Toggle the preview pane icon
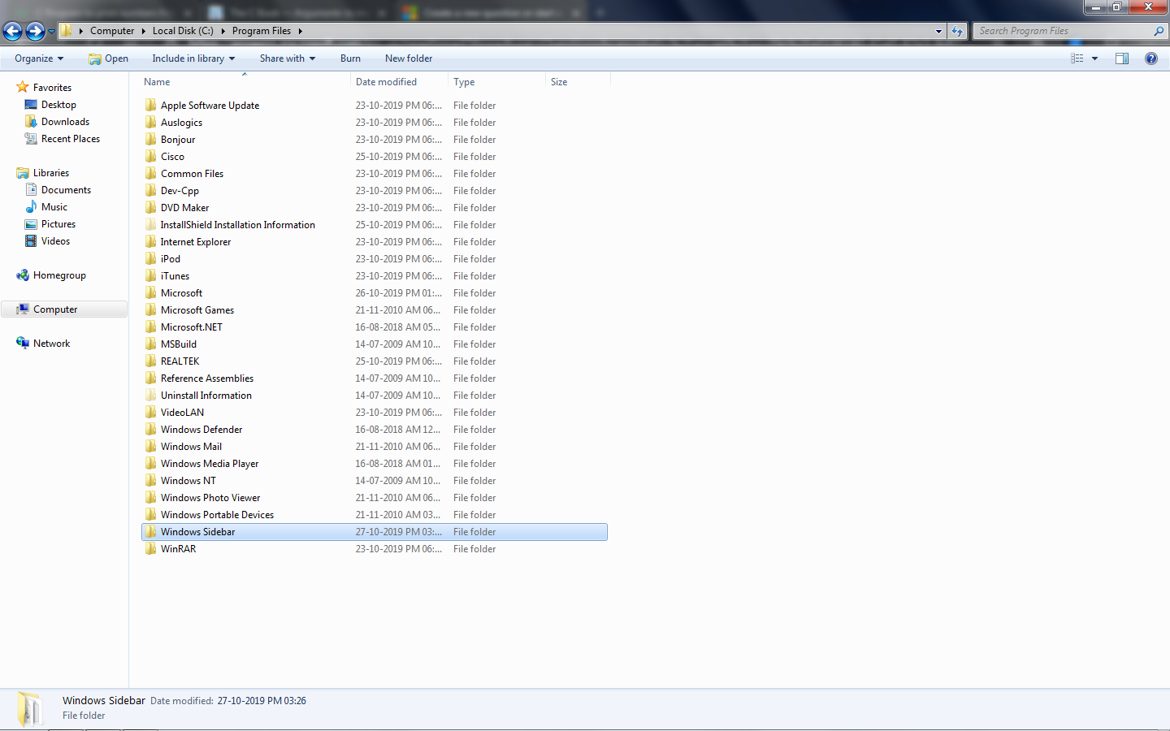This screenshot has height=731, width=1170. click(x=1122, y=58)
